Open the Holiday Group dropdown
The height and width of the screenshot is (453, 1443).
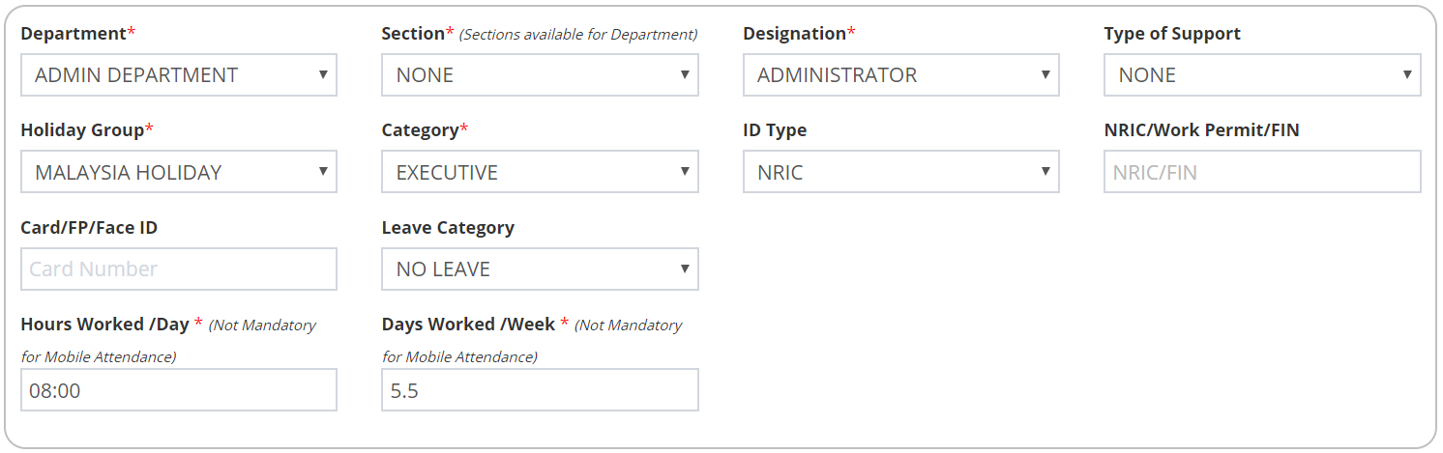(178, 172)
